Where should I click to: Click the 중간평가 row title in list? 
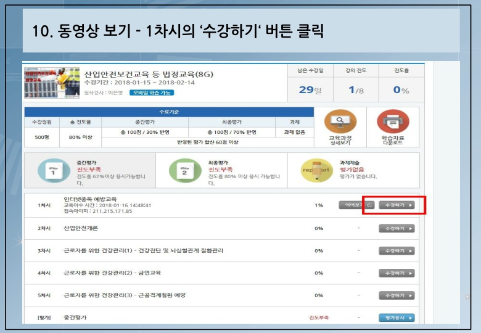click(x=76, y=318)
